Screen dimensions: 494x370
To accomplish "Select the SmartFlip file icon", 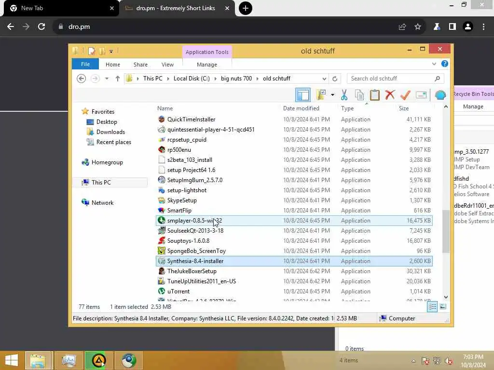I will coord(162,211).
